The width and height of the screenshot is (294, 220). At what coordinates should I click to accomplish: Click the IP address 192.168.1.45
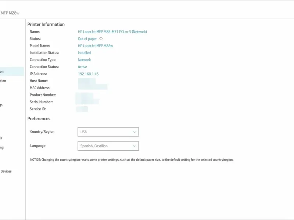(88, 74)
